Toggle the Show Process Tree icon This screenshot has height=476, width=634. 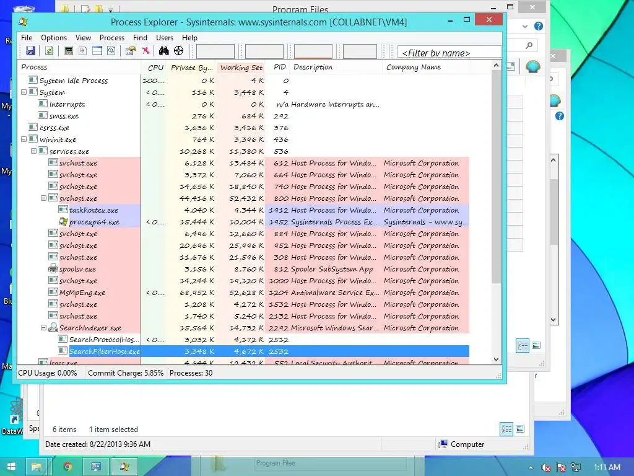tap(83, 51)
